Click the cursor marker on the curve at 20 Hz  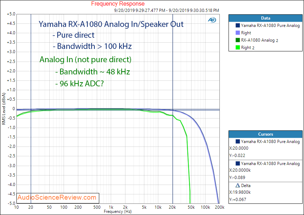pyautogui.click(x=31, y=109)
